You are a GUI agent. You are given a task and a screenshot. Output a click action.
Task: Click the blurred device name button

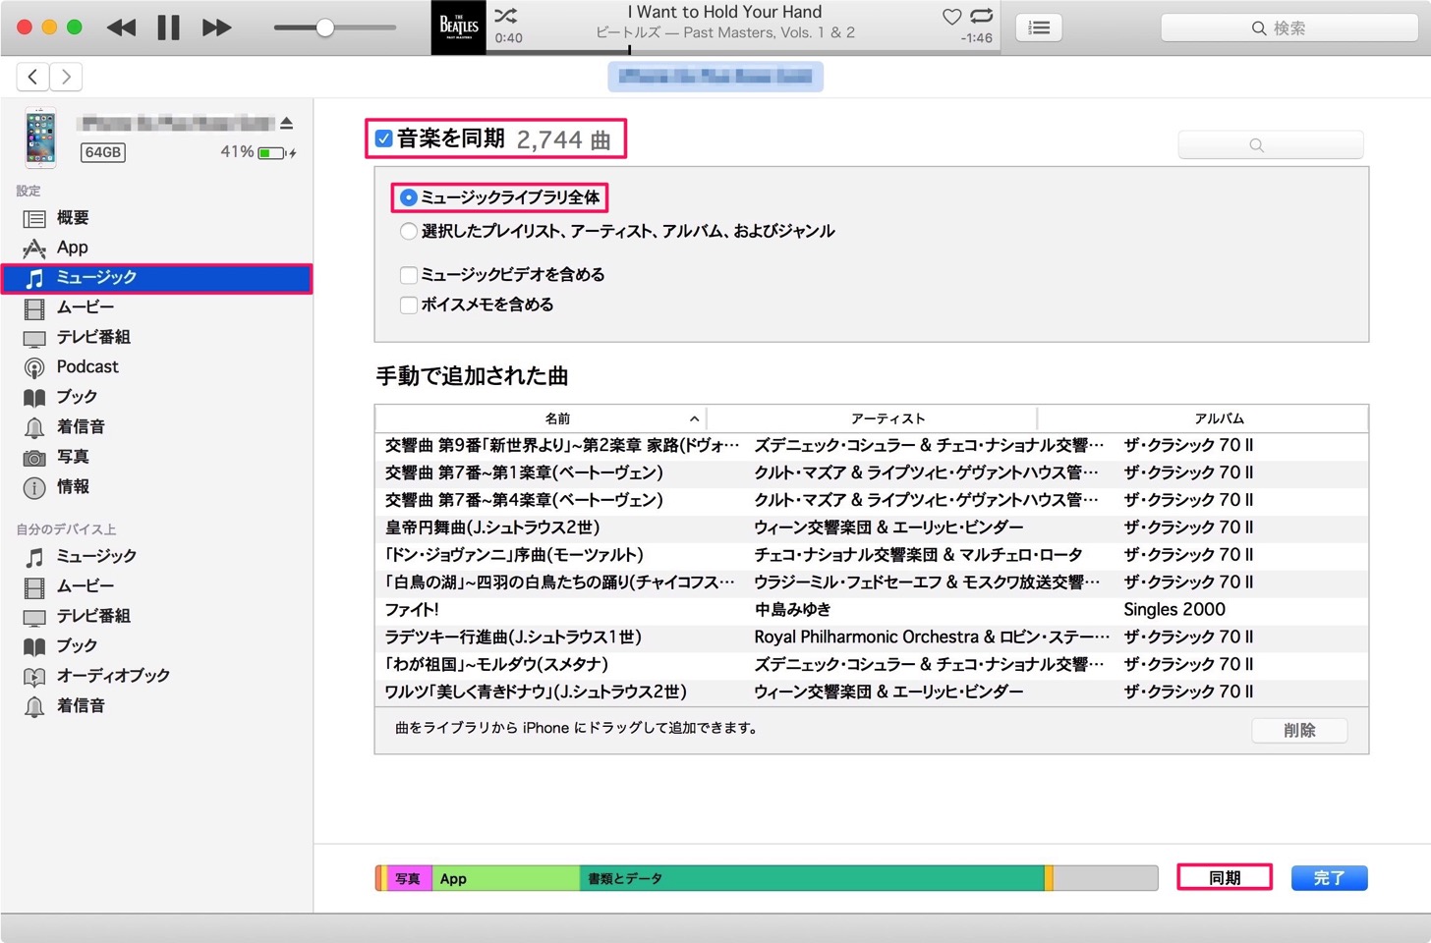point(715,77)
